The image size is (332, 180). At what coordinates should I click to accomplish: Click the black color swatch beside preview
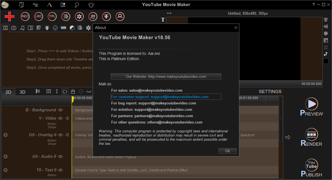pos(326,61)
